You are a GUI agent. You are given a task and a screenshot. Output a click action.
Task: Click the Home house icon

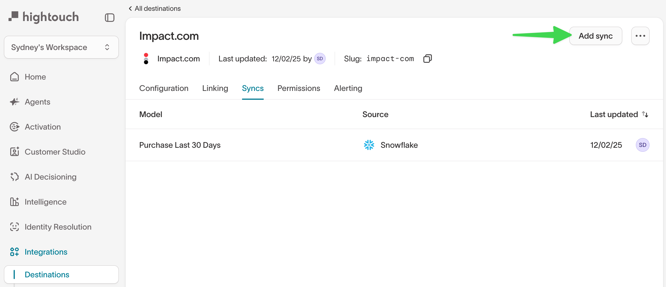pyautogui.click(x=14, y=77)
